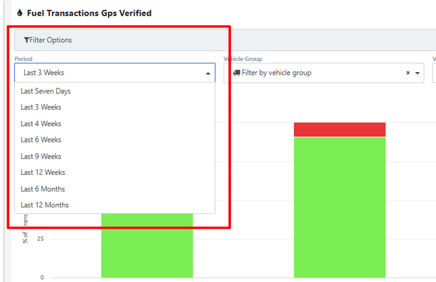The width and height of the screenshot is (436, 282).
Task: Choose Last 3 Weeks from the list
Action: (41, 107)
